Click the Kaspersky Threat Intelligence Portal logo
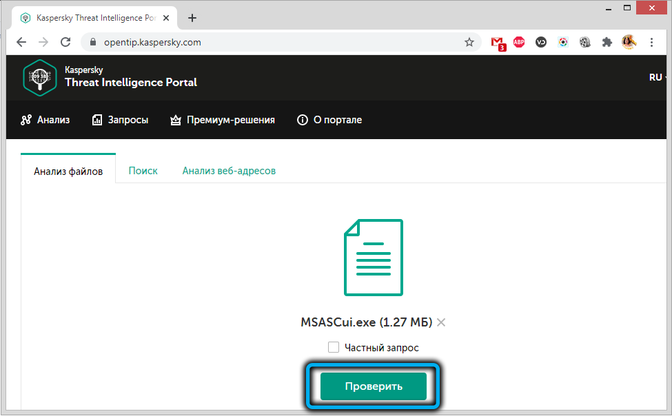 click(x=39, y=76)
